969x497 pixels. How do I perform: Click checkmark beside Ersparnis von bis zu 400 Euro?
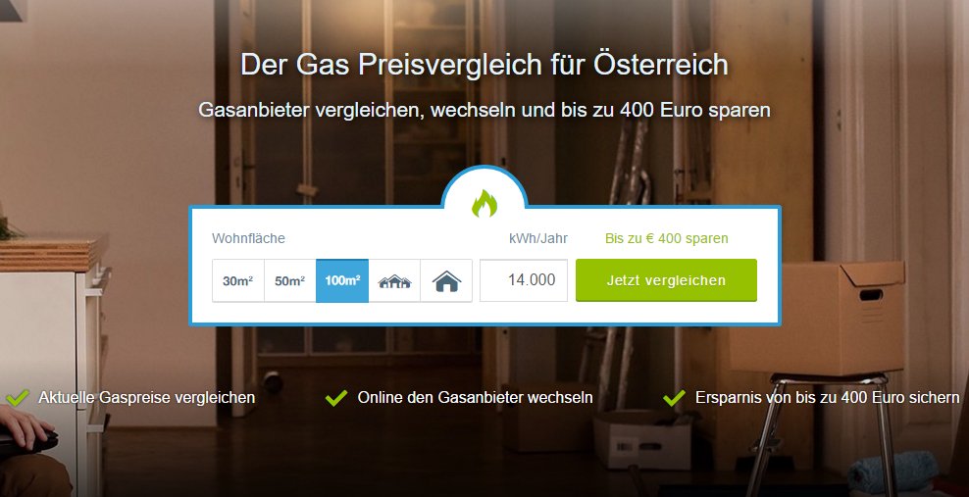tap(674, 398)
